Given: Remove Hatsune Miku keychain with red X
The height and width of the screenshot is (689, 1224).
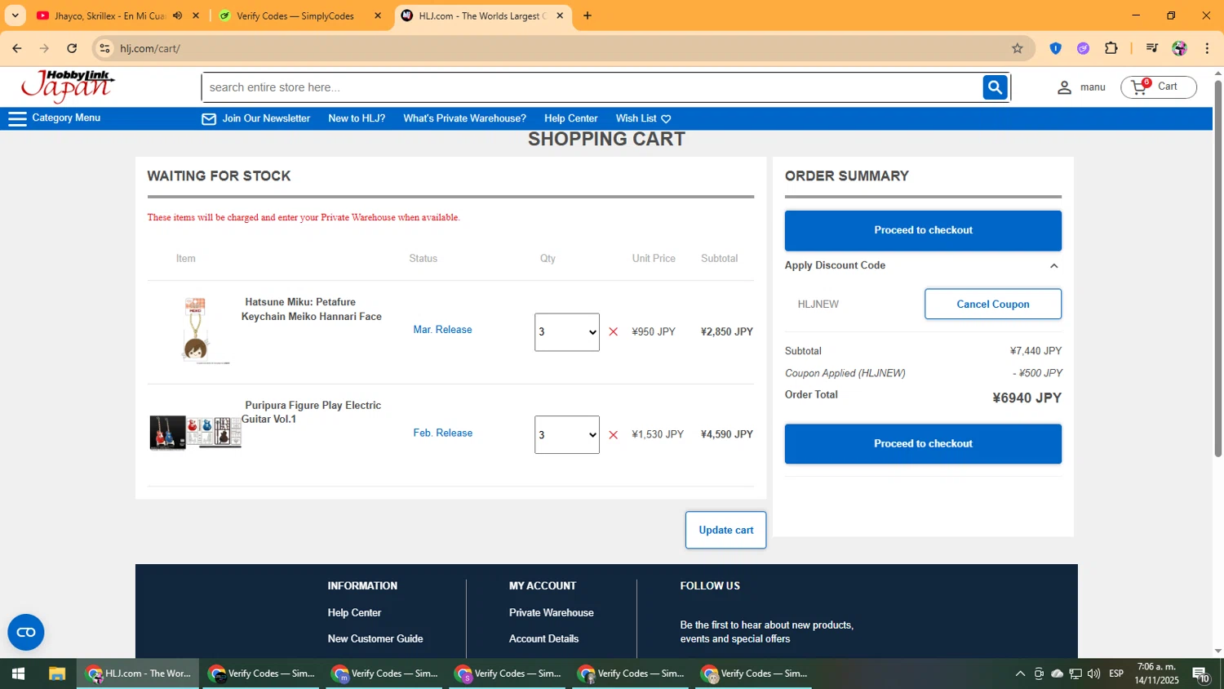Looking at the screenshot, I should 614,331.
